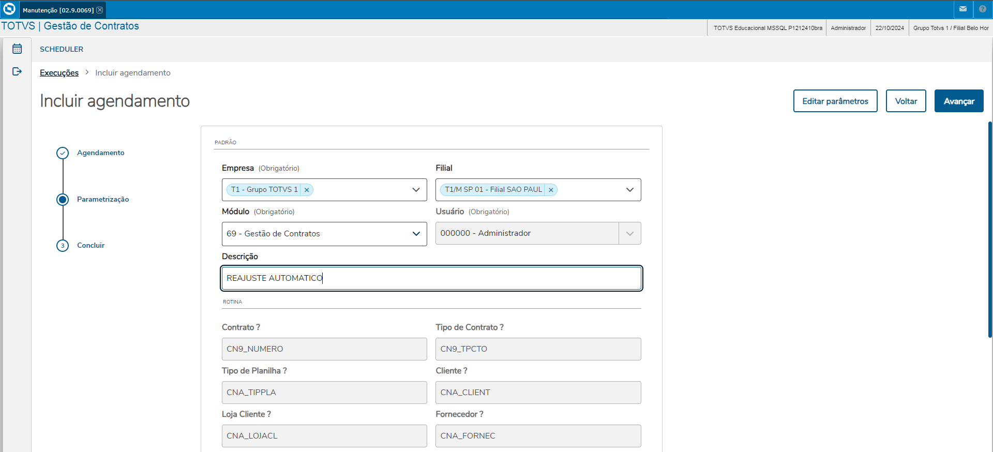Click the help question mark icon

(983, 9)
